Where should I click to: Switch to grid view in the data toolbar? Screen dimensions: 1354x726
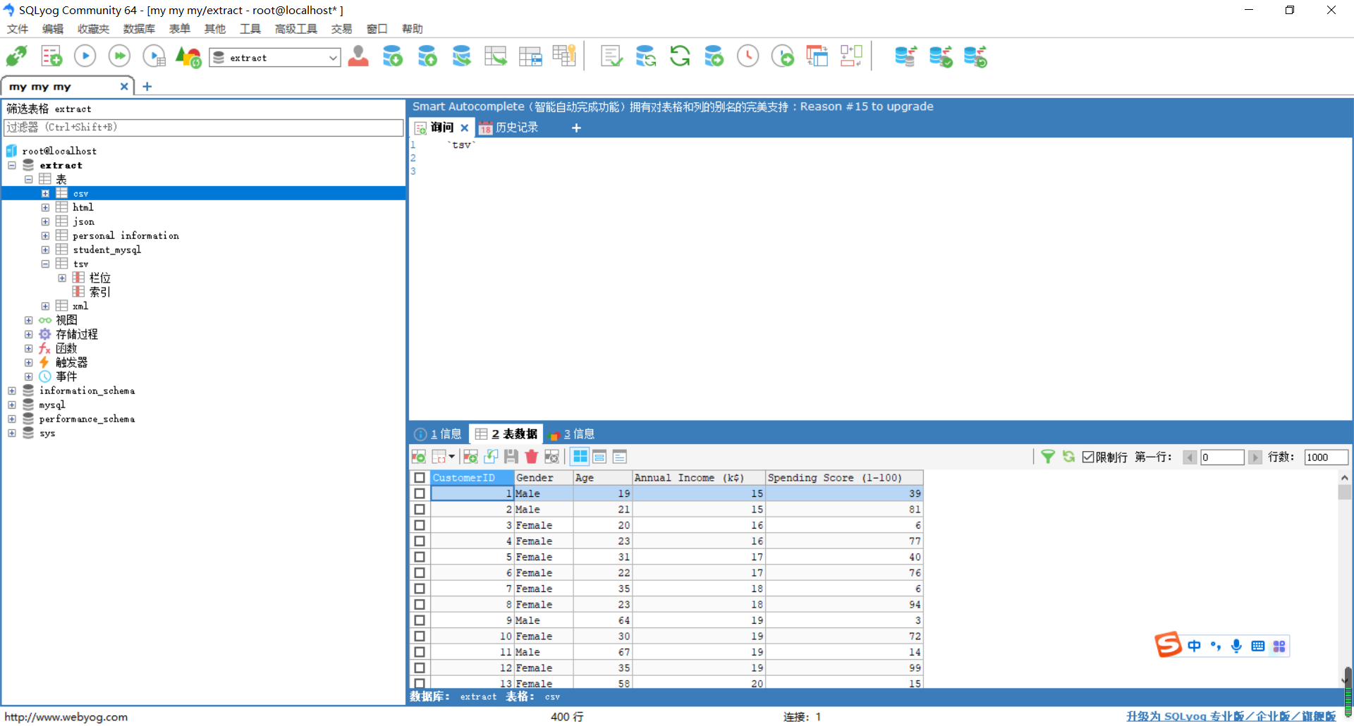(580, 457)
